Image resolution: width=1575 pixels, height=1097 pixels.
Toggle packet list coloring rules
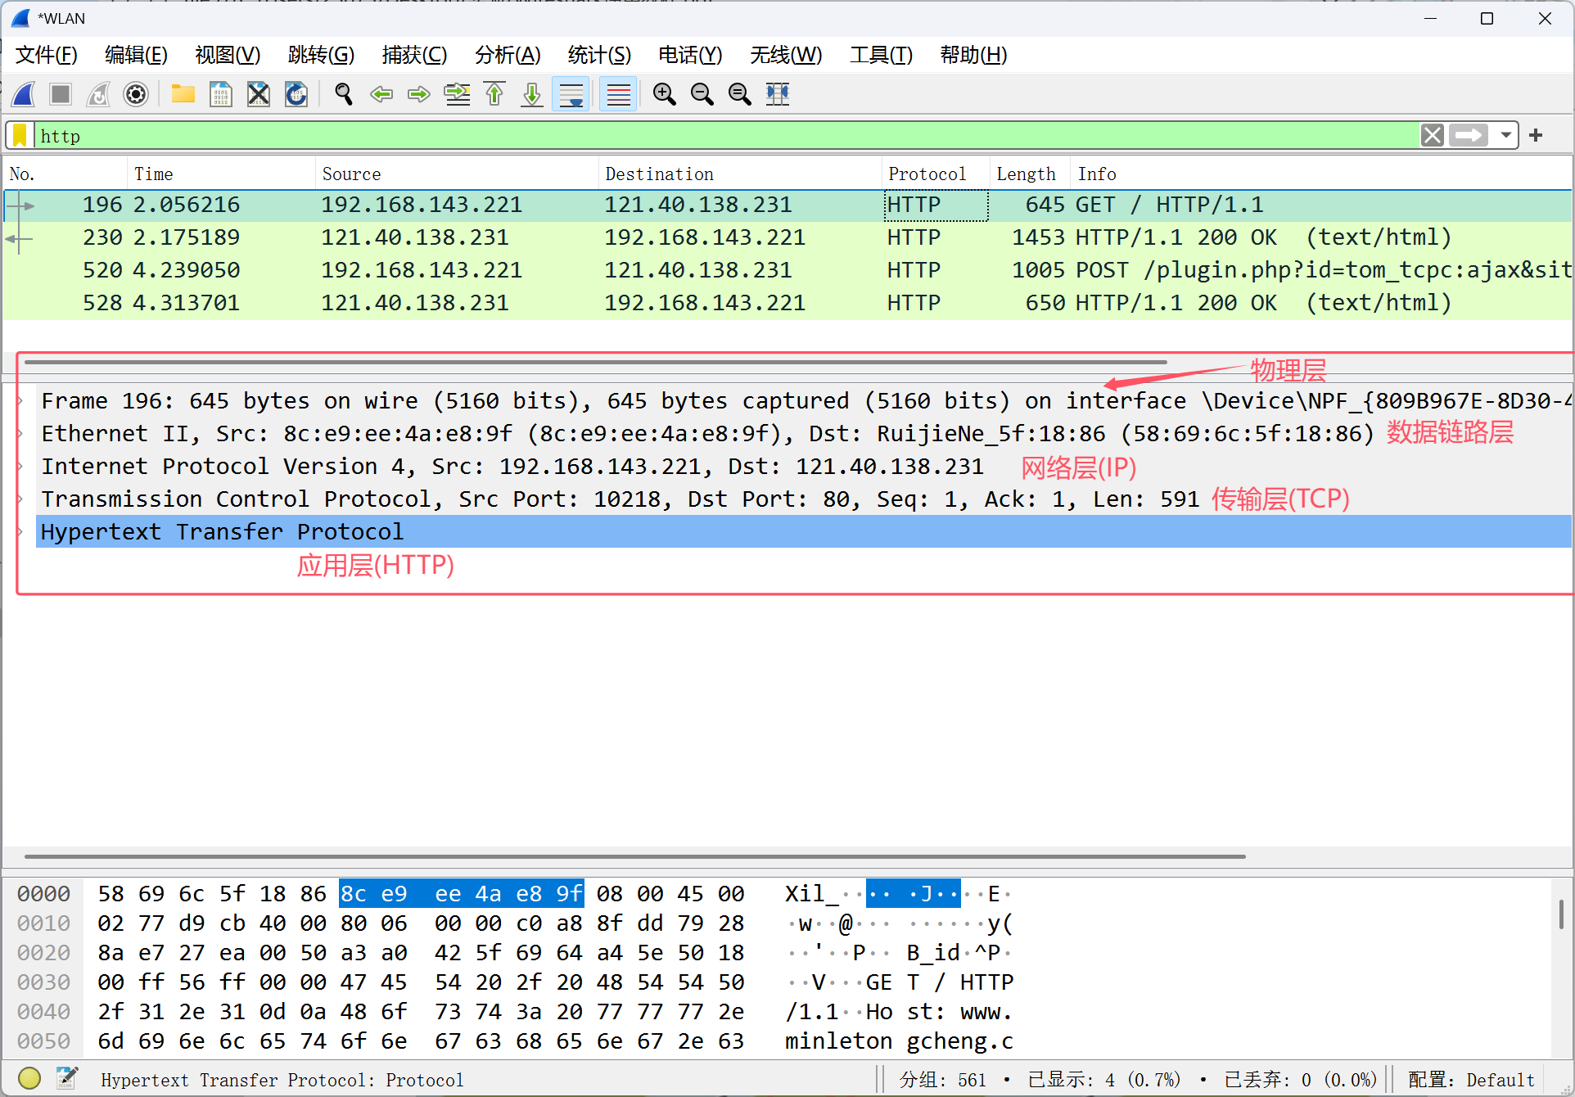[618, 94]
